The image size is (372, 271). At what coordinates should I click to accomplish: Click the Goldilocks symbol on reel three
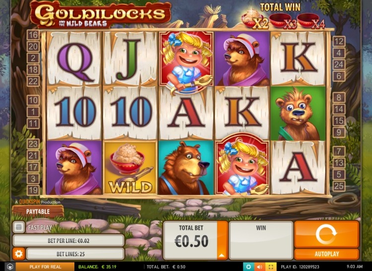click(186, 59)
